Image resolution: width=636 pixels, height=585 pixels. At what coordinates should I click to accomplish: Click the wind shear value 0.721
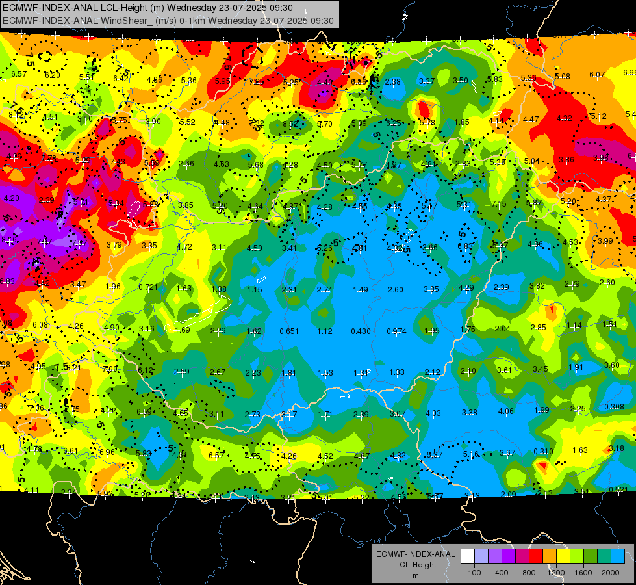(x=148, y=287)
